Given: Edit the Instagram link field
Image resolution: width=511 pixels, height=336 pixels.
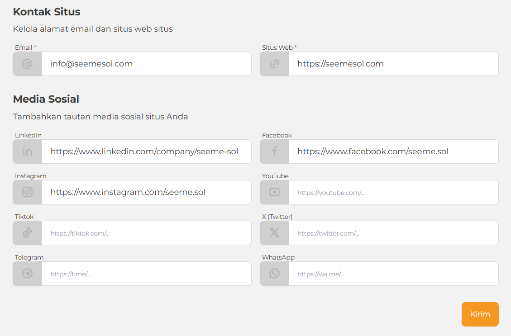Looking at the screenshot, I should pos(146,192).
